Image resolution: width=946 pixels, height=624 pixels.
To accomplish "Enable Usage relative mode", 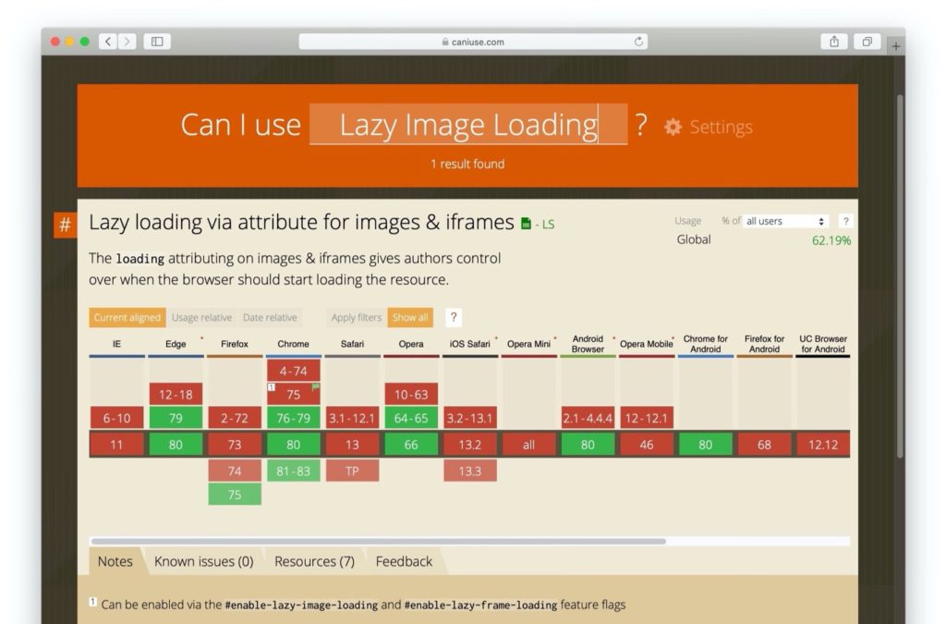I will 201,317.
